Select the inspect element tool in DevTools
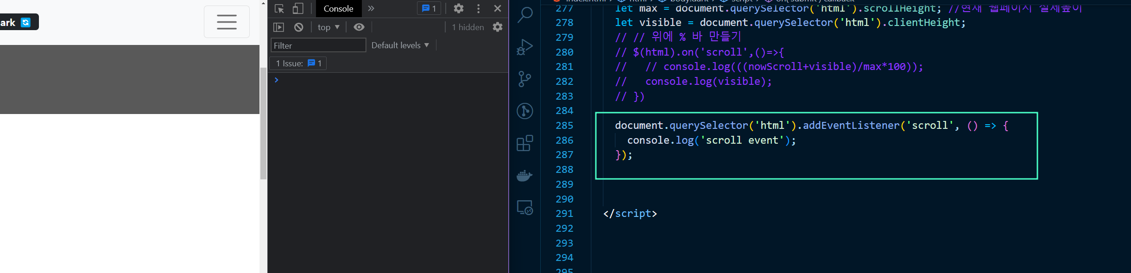Viewport: 1131px width, 273px height. tap(279, 8)
